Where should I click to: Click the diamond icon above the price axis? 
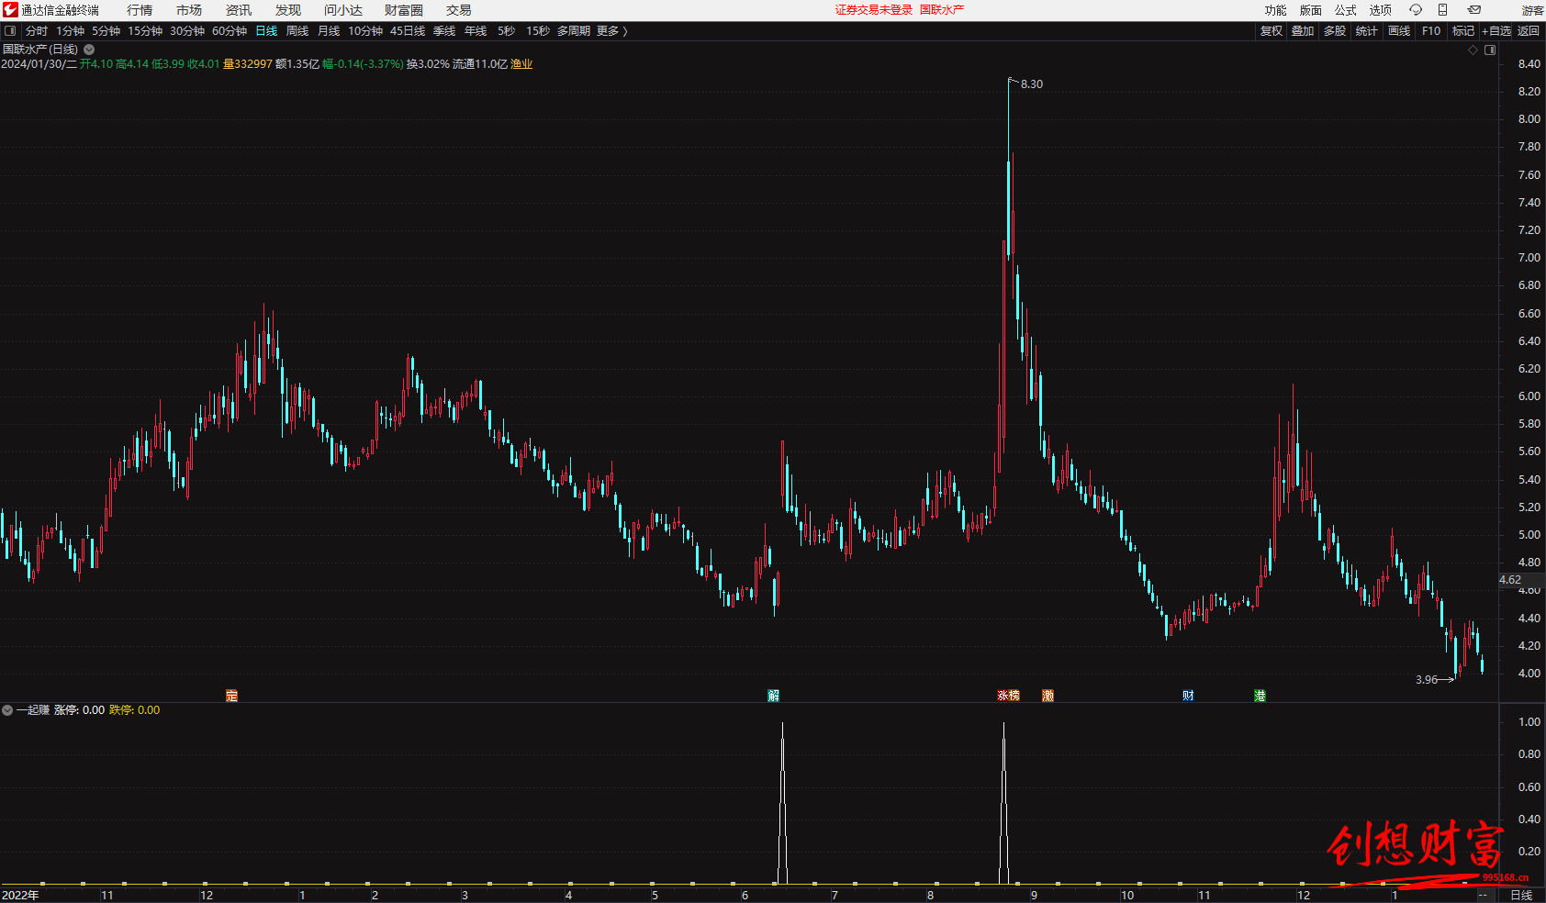click(1473, 50)
